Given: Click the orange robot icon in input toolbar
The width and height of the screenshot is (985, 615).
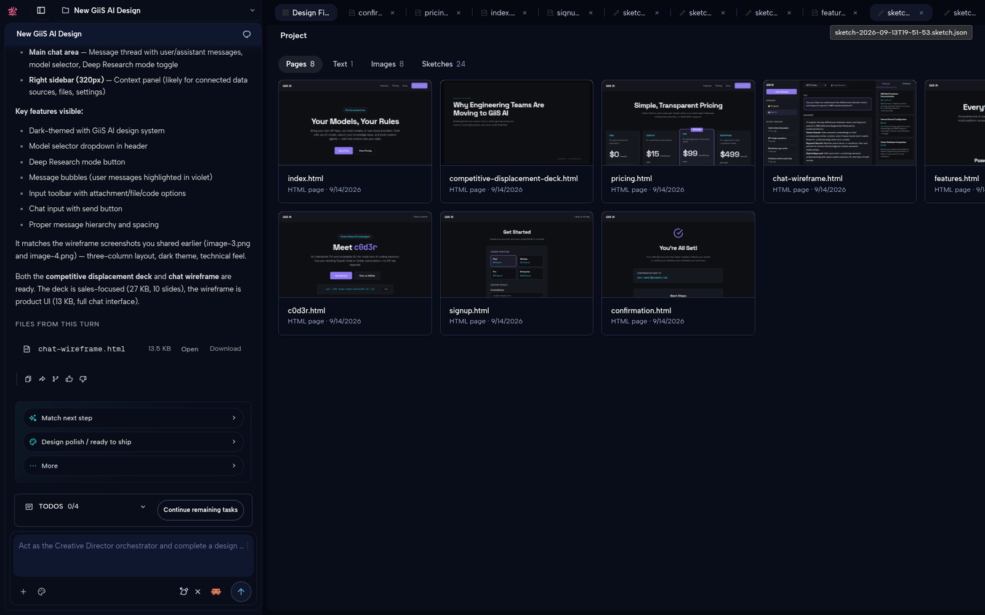Looking at the screenshot, I should 216,592.
